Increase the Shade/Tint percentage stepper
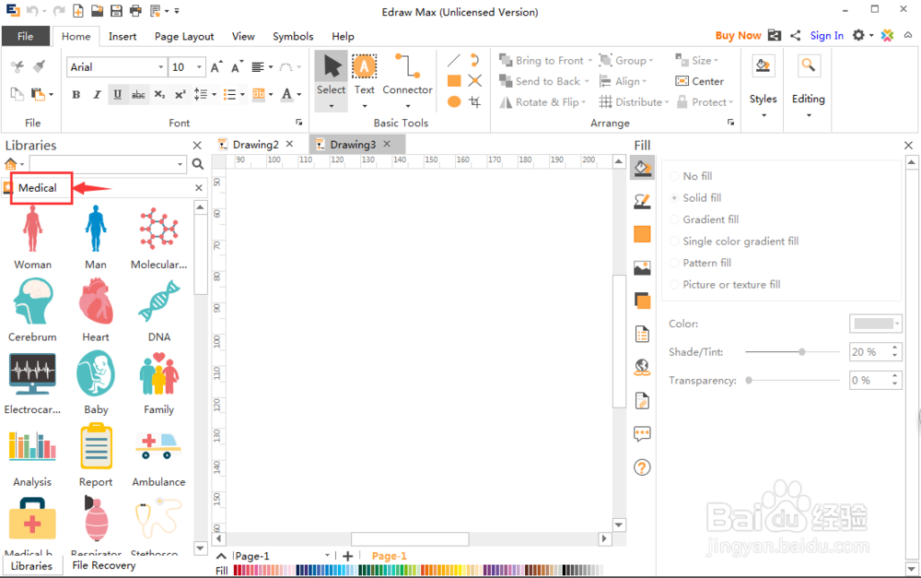The width and height of the screenshot is (921, 578). click(895, 348)
